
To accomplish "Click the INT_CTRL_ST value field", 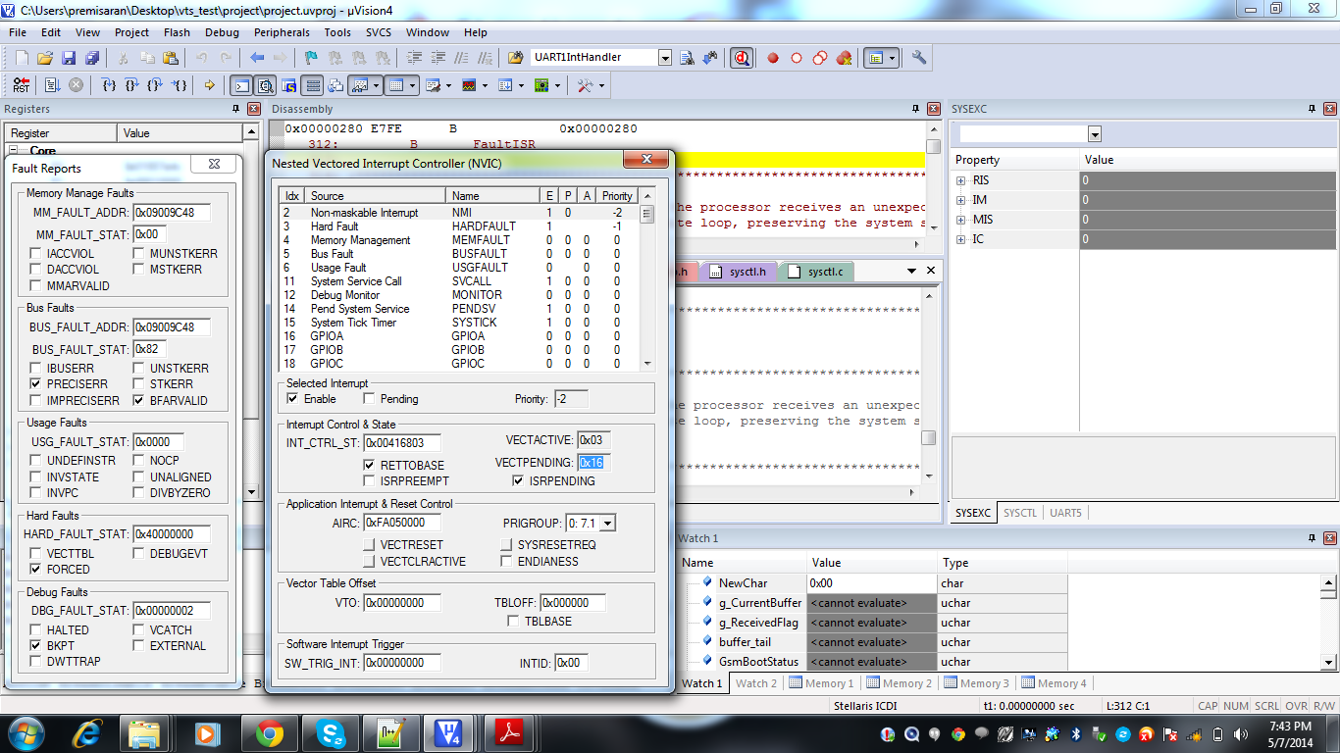I will [402, 443].
